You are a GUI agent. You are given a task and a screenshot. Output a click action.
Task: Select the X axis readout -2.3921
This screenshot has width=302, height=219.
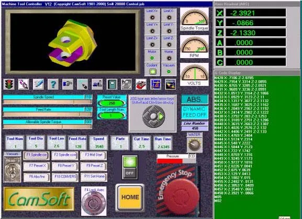tap(255, 13)
